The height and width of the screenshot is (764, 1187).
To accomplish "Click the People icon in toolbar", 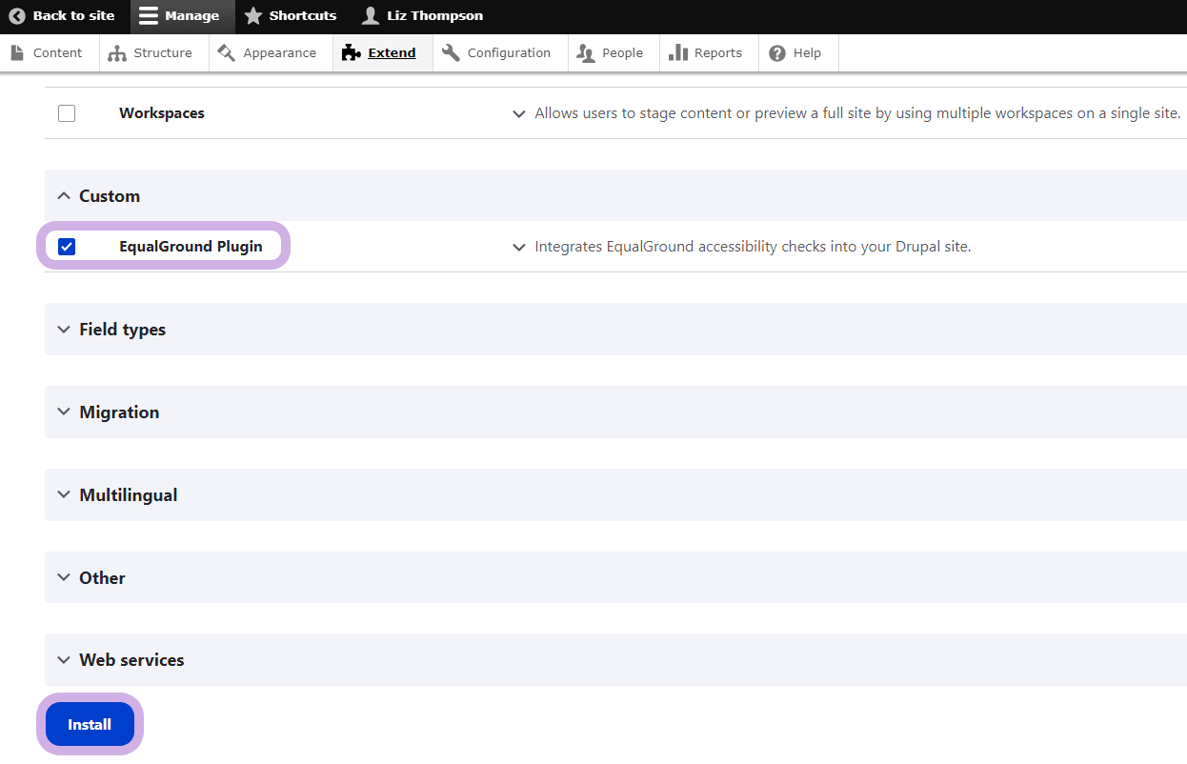I will (x=586, y=53).
